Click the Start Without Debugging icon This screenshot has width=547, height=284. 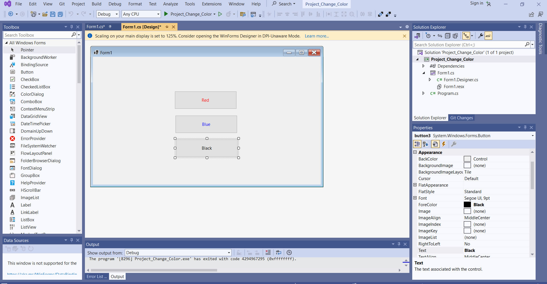pos(220,14)
